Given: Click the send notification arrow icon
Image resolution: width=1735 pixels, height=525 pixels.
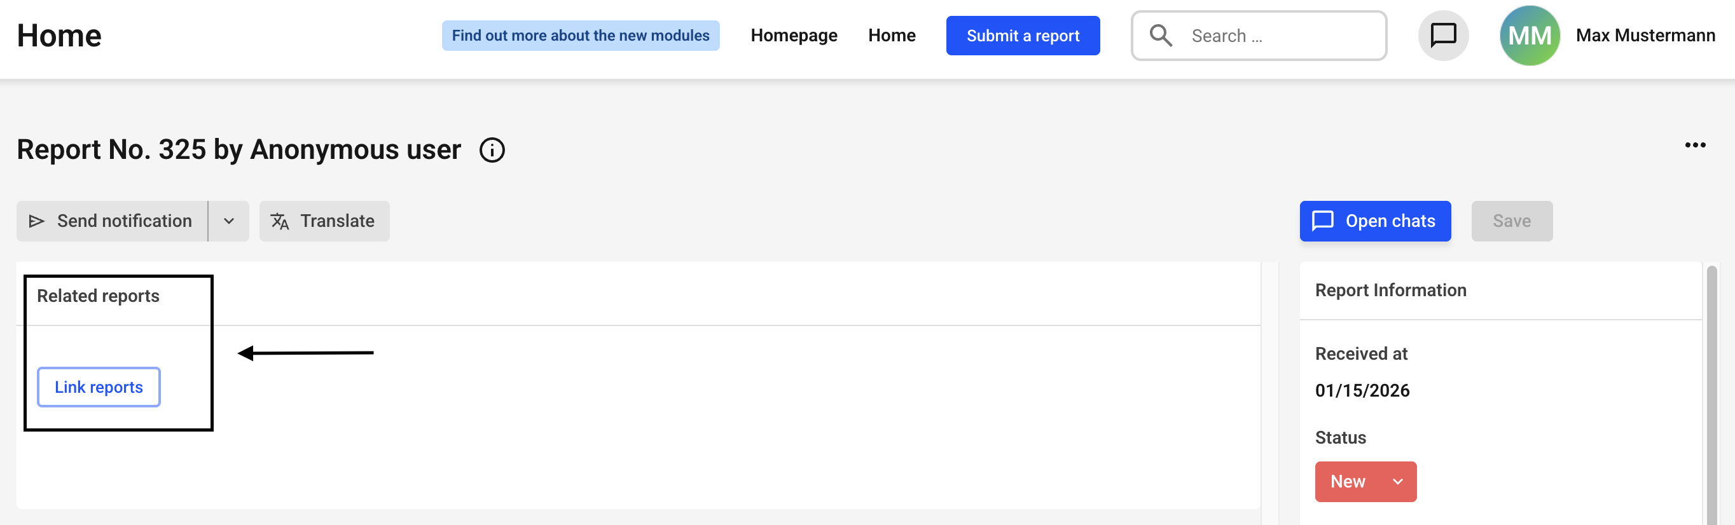Looking at the screenshot, I should 37,221.
